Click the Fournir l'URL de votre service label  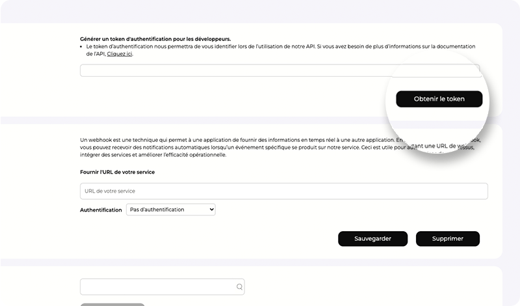point(117,172)
